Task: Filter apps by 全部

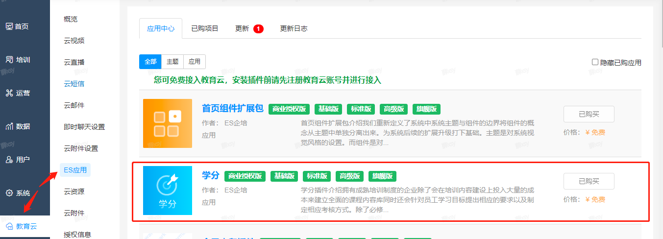Action: pos(150,62)
